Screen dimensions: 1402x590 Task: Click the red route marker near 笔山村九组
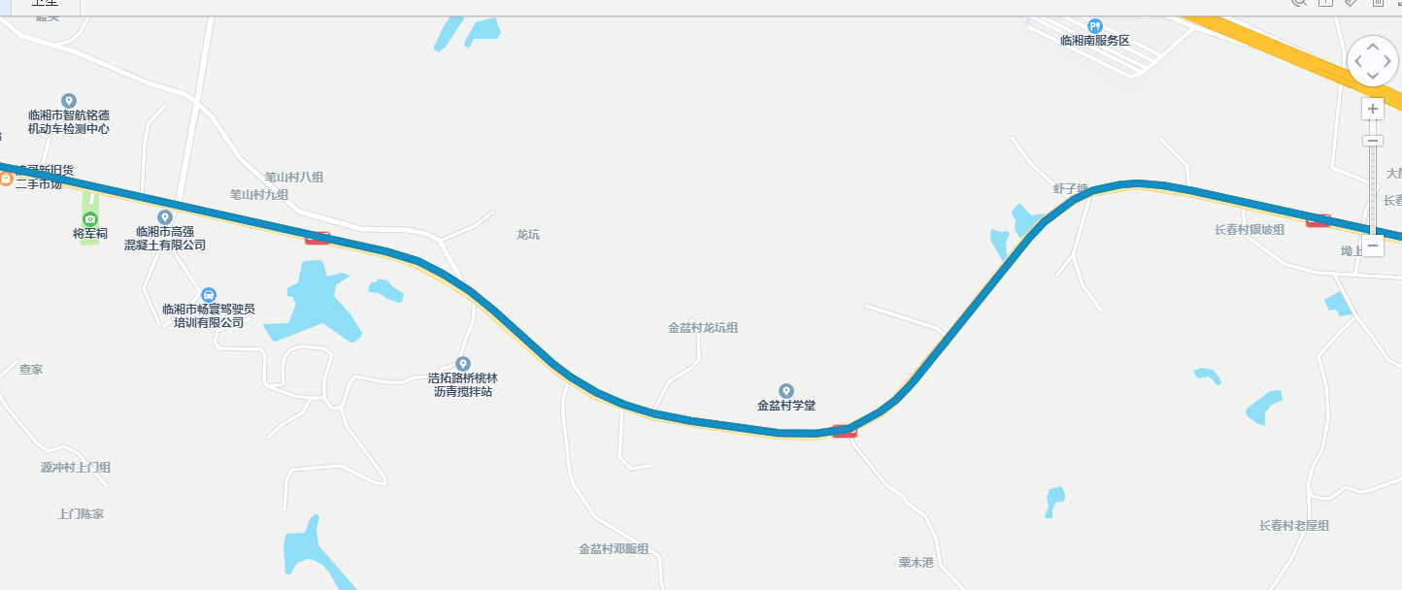coord(317,238)
